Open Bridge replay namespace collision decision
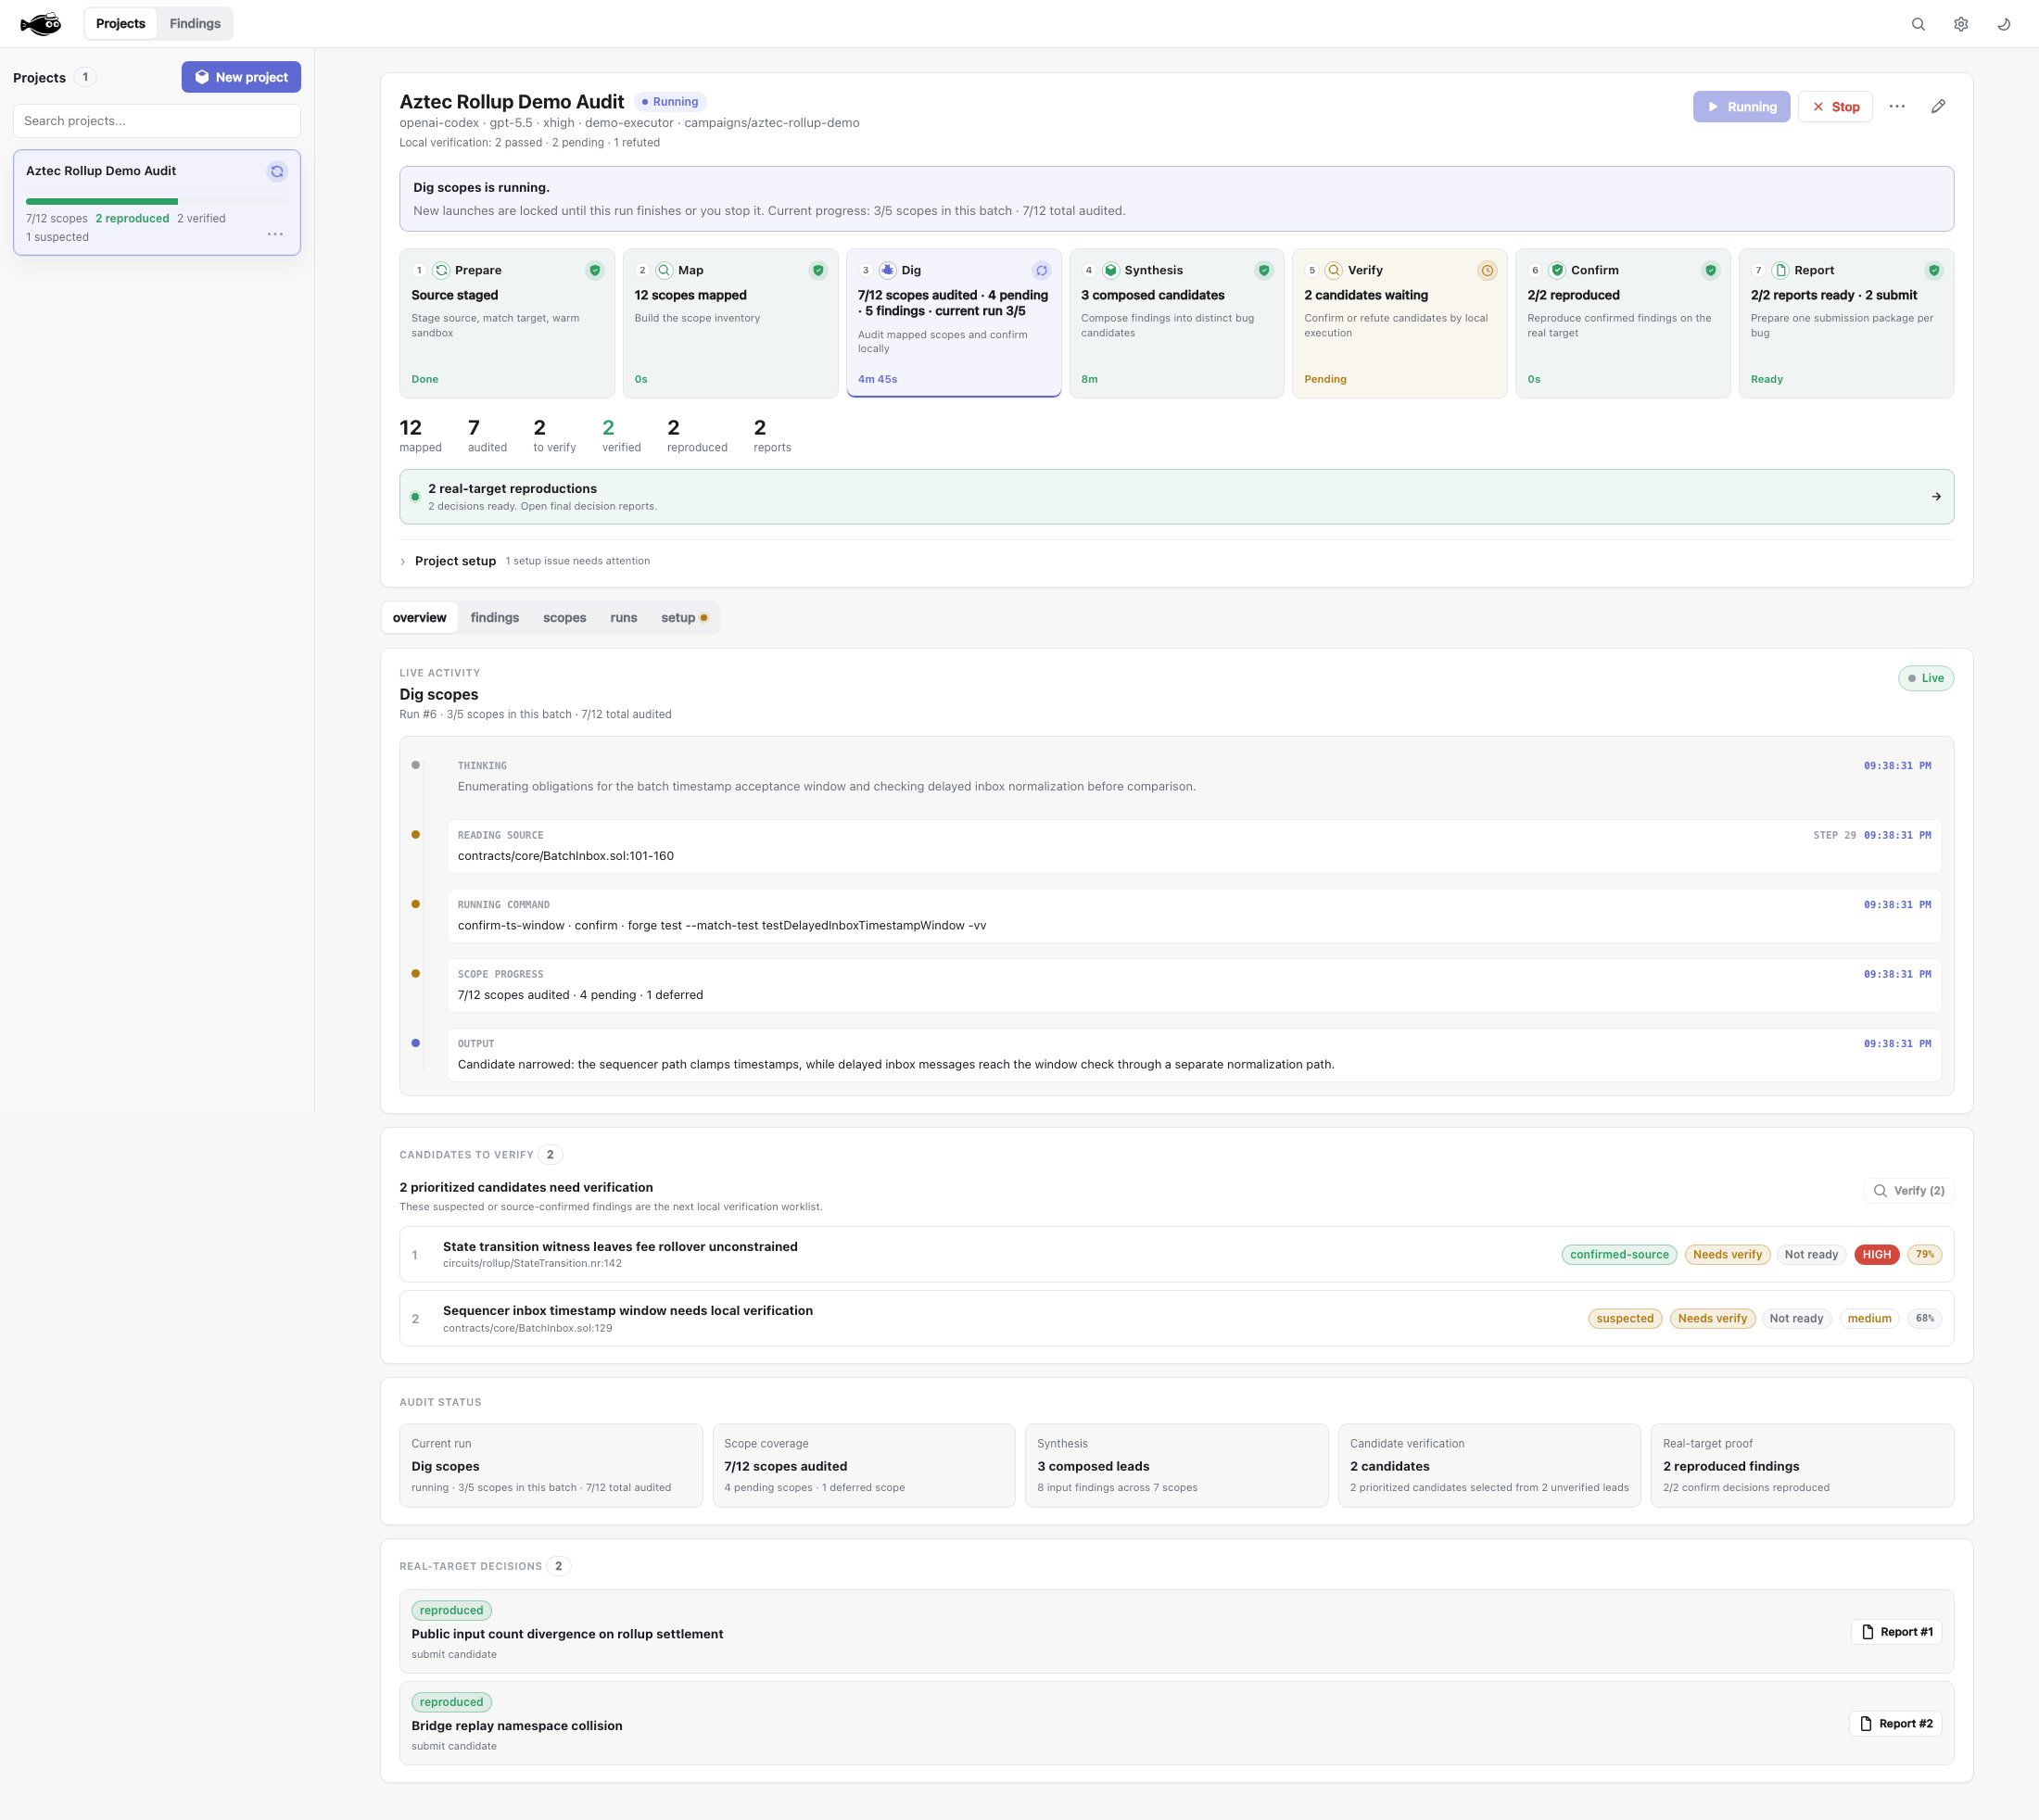The height and width of the screenshot is (1820, 2039). (1176, 1723)
